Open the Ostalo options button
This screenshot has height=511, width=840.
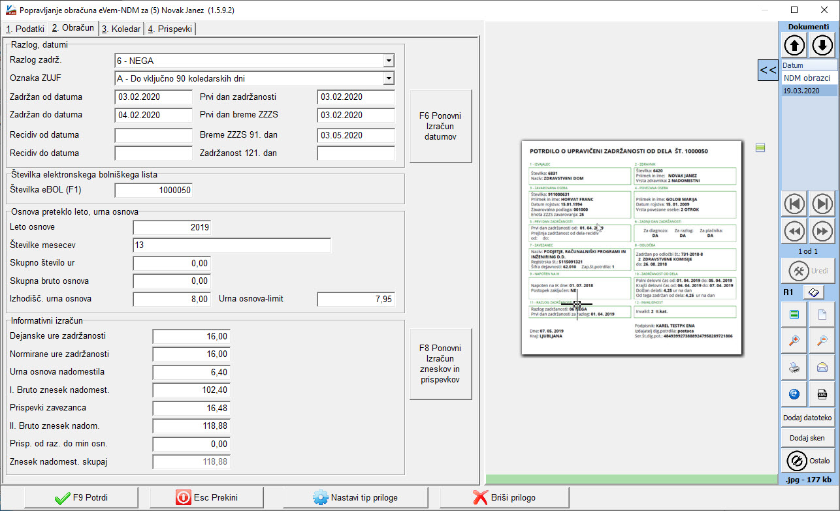pos(808,461)
